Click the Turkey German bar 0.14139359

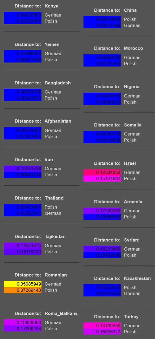102,326
